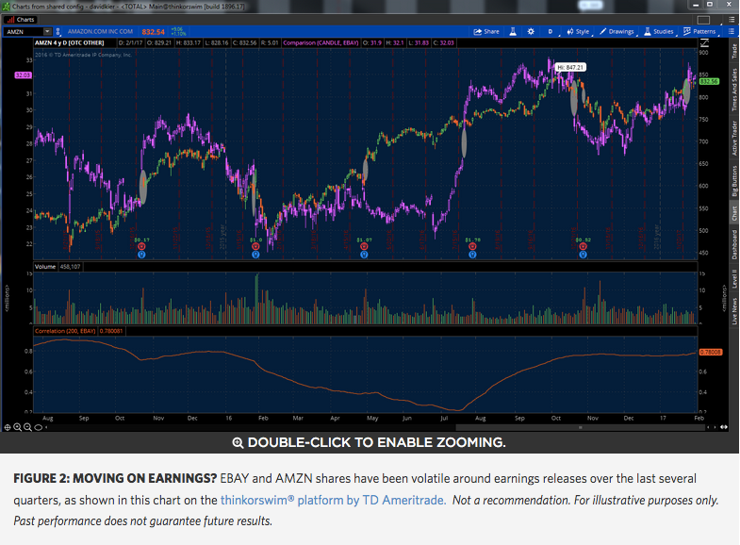
Task: Click the Volume study label
Action: pyautogui.click(x=45, y=267)
